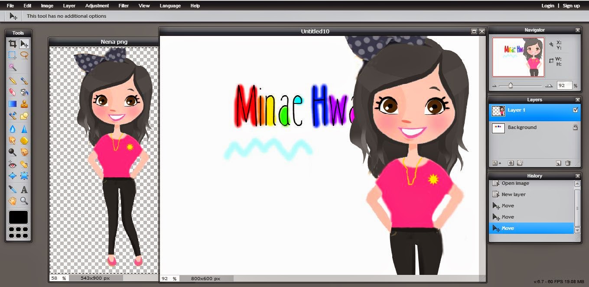
Task: Adjust the Navigator zoom slider handle
Action: tap(511, 85)
